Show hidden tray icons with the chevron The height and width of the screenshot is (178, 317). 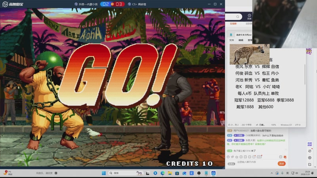click(272, 173)
